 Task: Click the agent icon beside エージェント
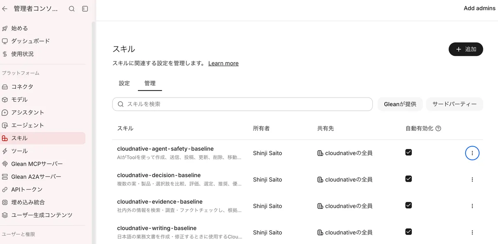tap(5, 125)
